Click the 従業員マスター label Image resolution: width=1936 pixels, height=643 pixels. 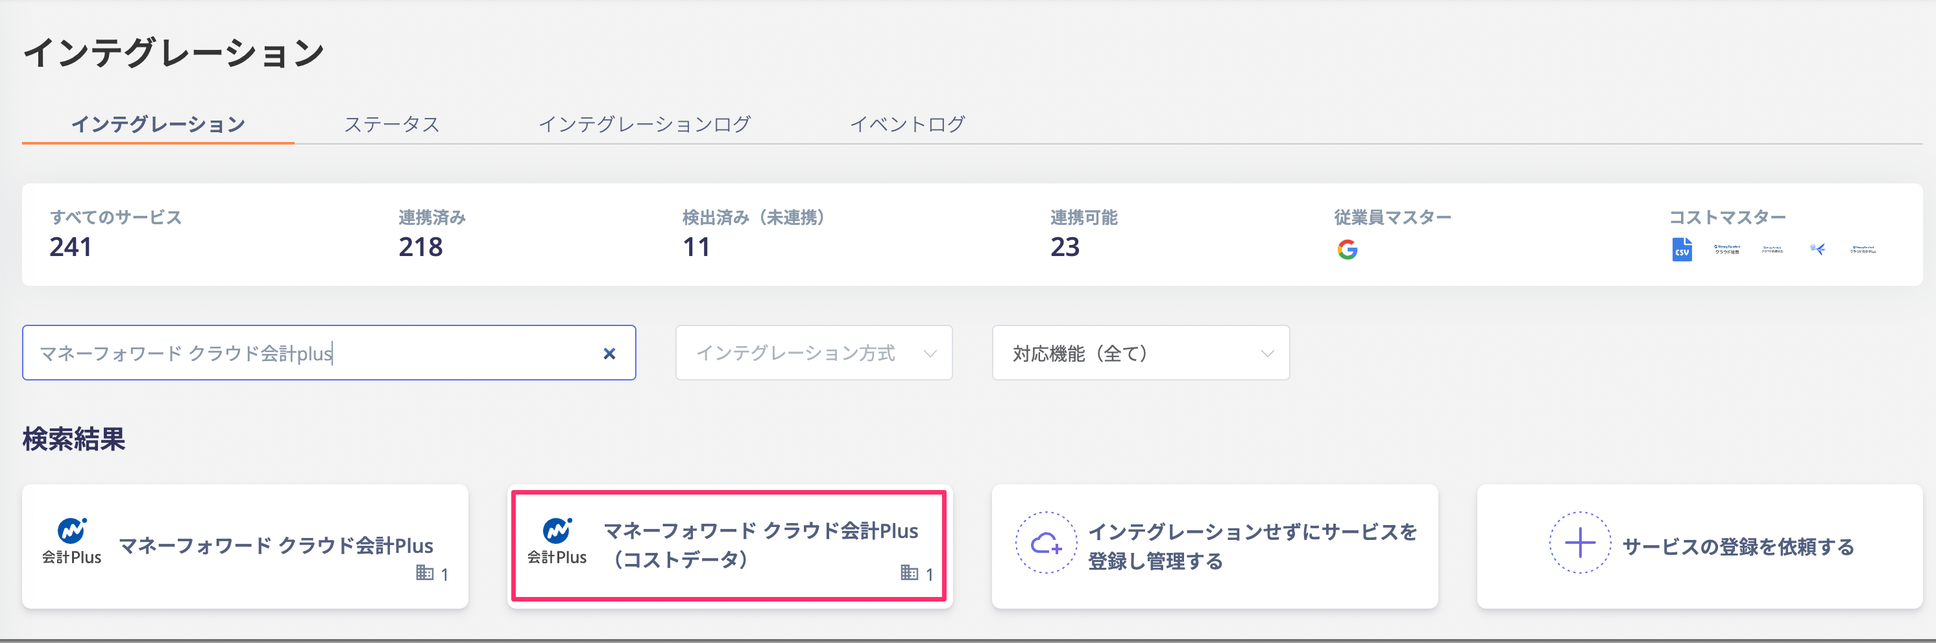(1392, 217)
